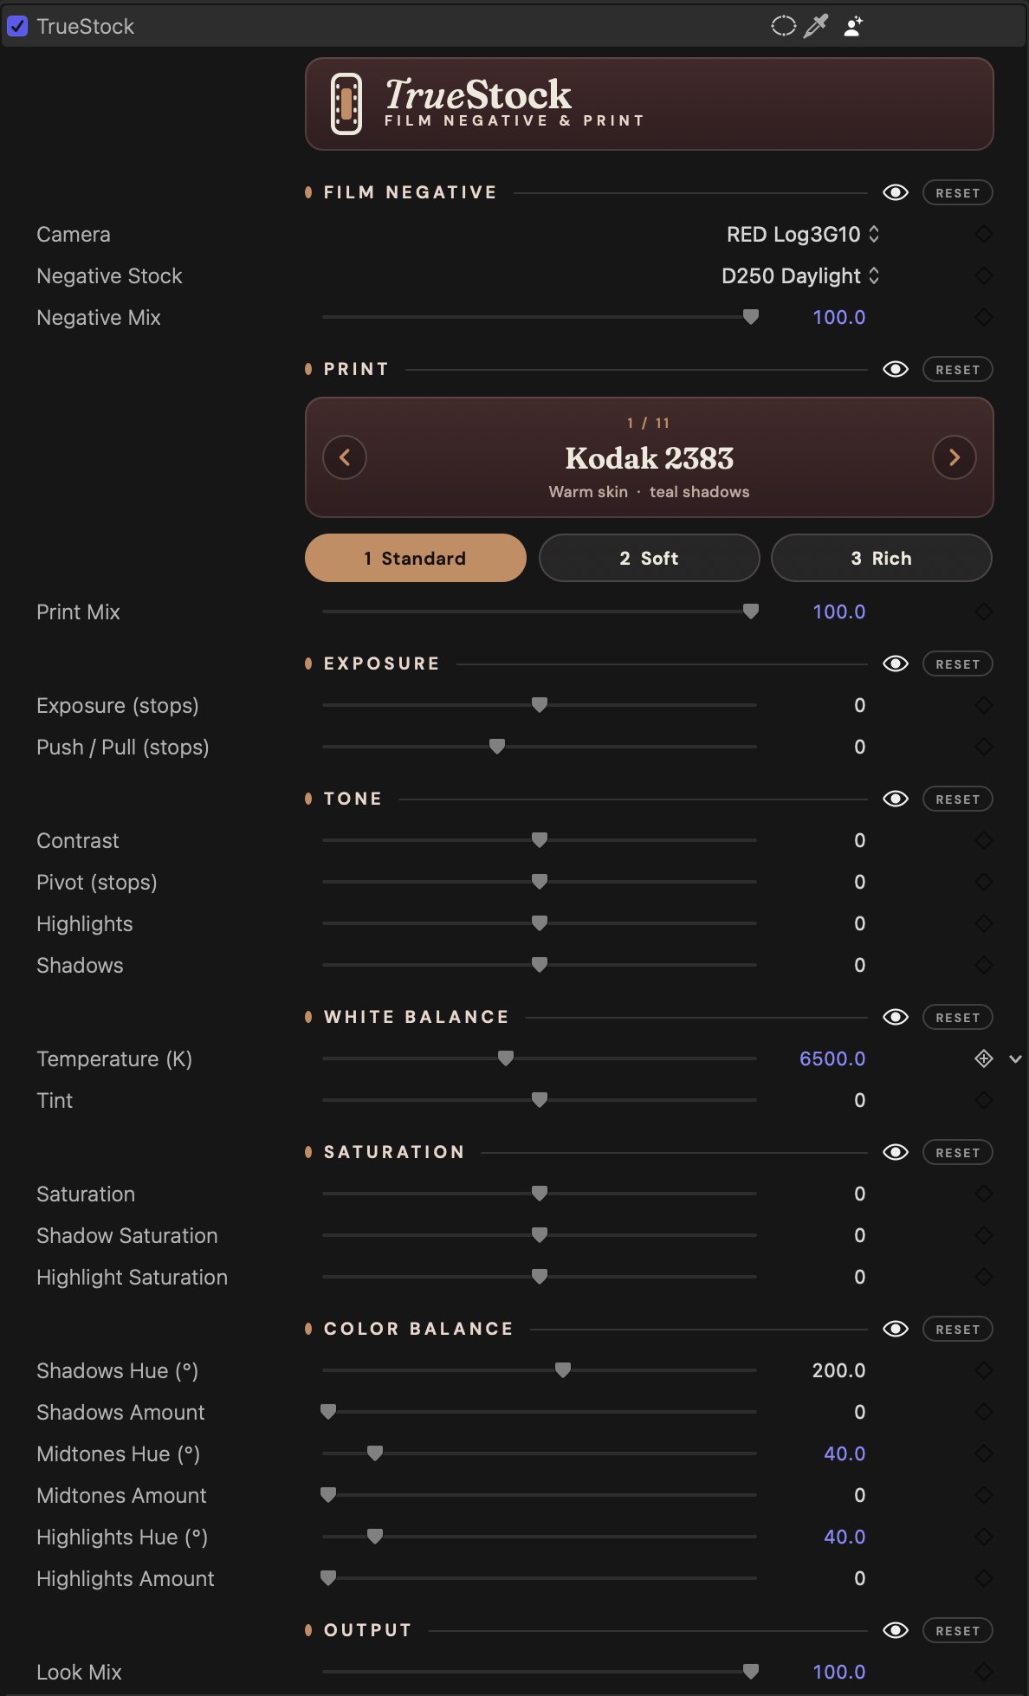Click keyframe diamond for Negative Stock row

tap(983, 275)
